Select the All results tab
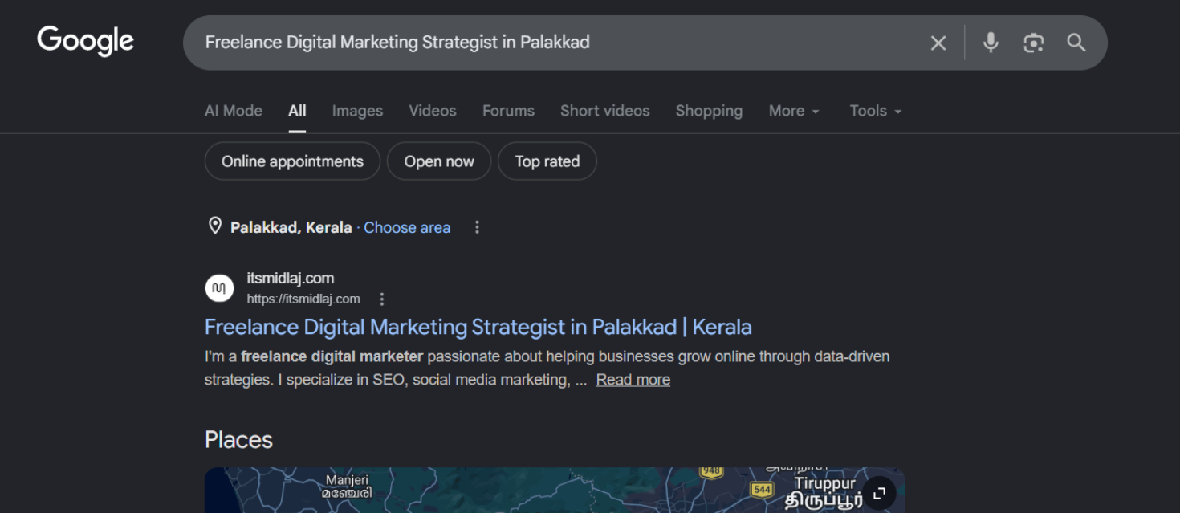The image size is (1180, 513). (297, 111)
